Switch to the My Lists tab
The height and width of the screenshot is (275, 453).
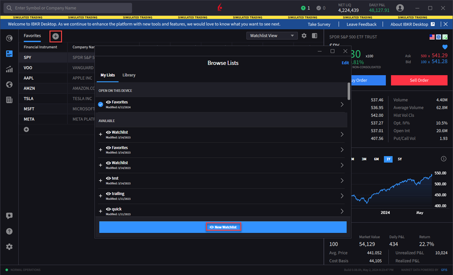[107, 75]
